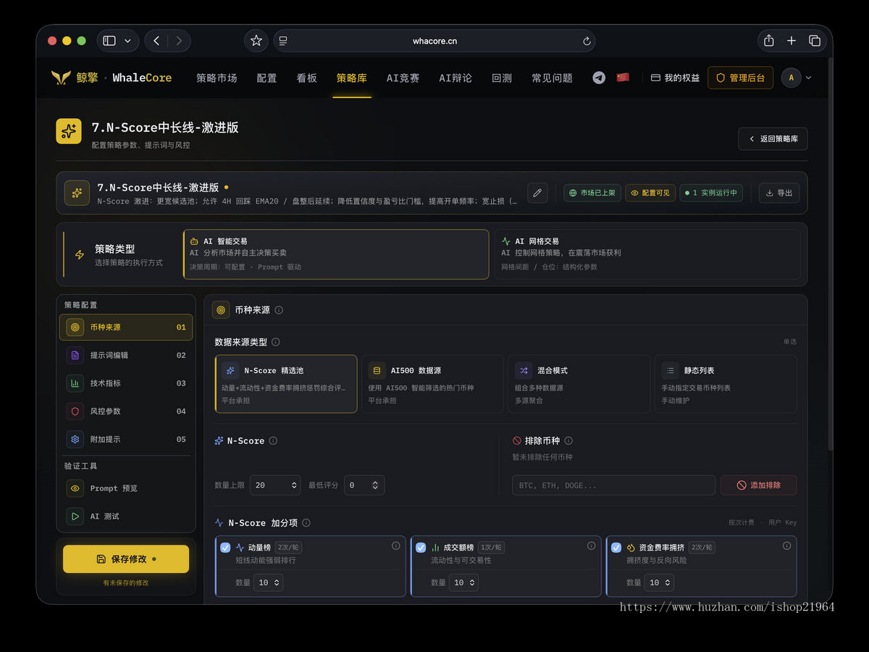Open a new tab with plus icon

click(x=792, y=41)
